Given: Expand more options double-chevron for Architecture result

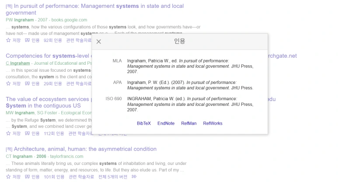Looking at the screenshot, I should [x=134, y=177].
